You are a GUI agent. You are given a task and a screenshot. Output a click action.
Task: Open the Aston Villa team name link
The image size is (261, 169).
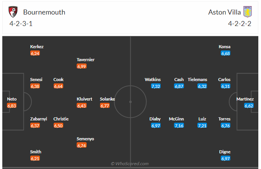point(224,12)
